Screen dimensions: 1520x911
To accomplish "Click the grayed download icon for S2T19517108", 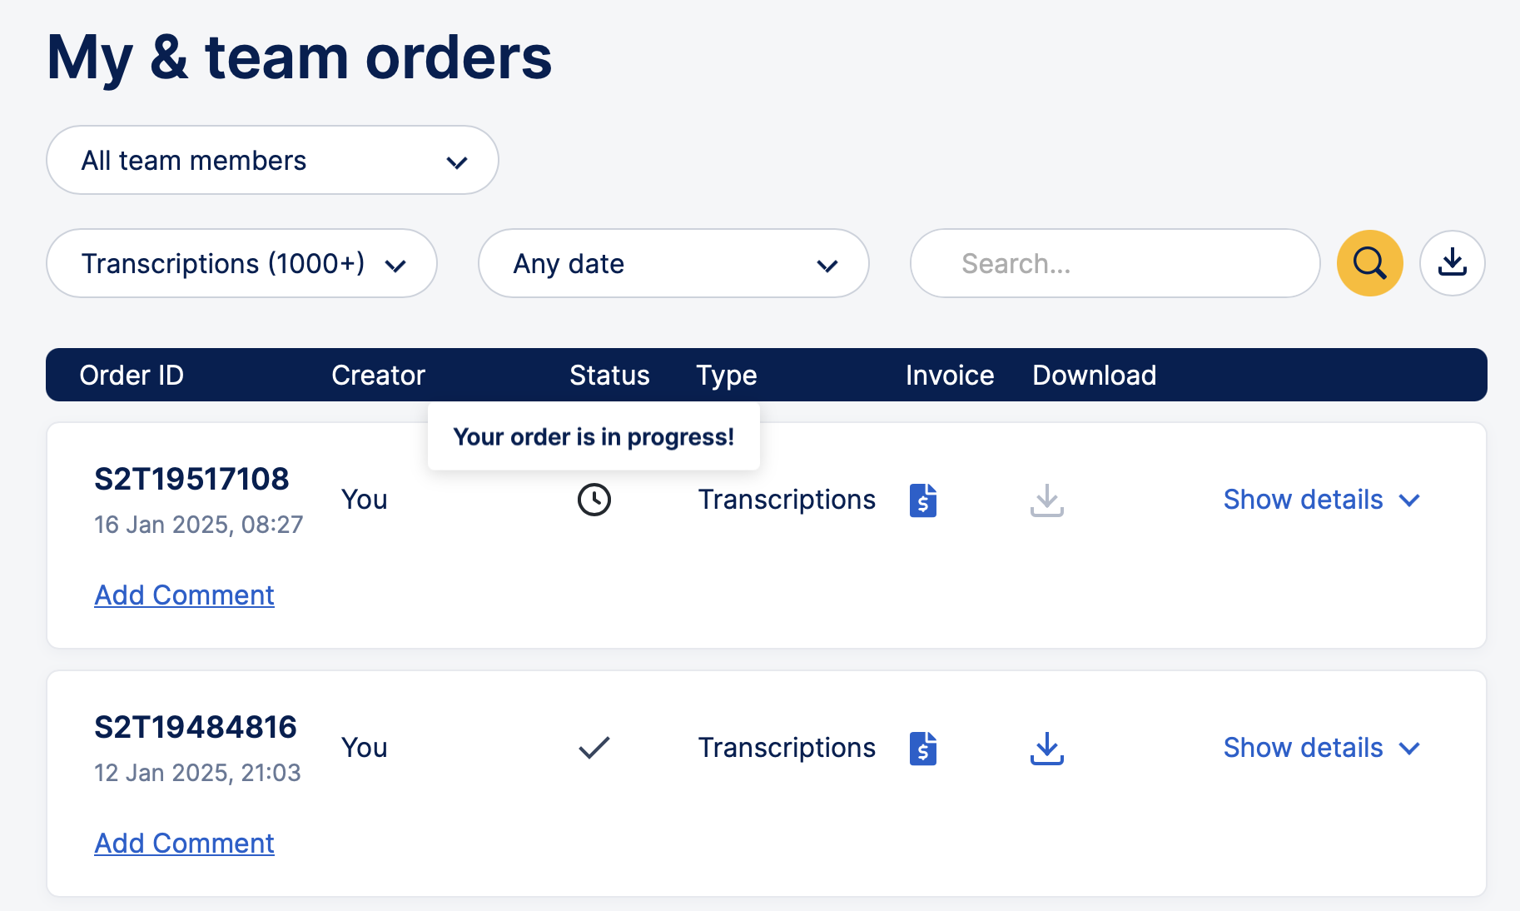I will (x=1046, y=500).
